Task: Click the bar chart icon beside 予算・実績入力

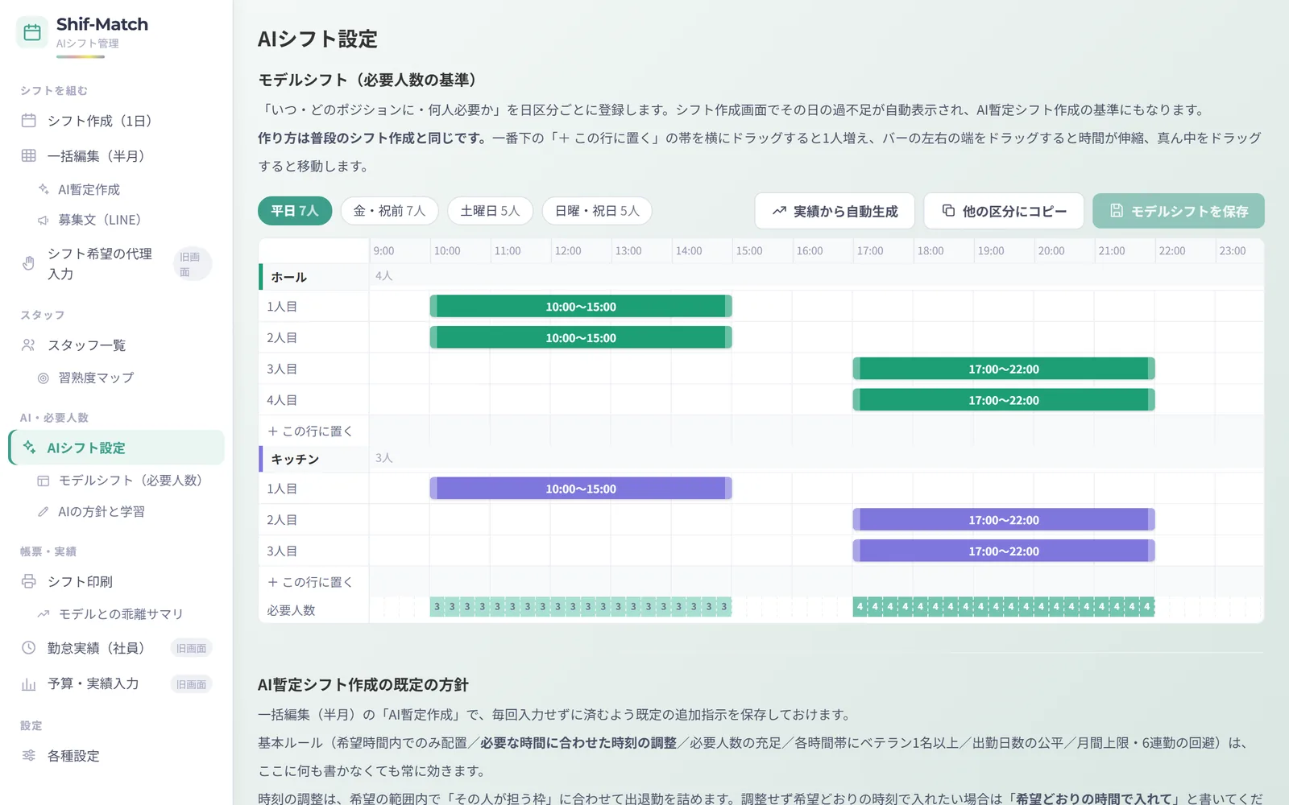Action: point(29,683)
